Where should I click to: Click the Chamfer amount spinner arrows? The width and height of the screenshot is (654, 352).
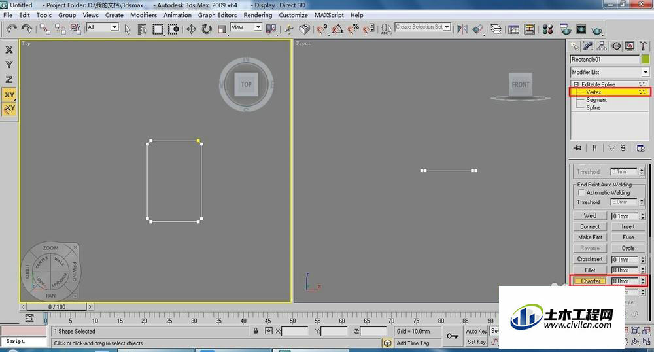(642, 281)
